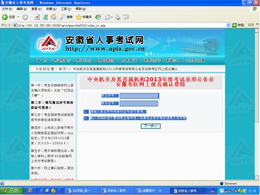Click the History icon in toolbar
The image size is (260, 195).
click(98, 17)
